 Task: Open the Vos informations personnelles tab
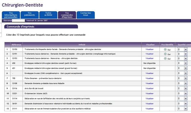[x=11, y=15]
